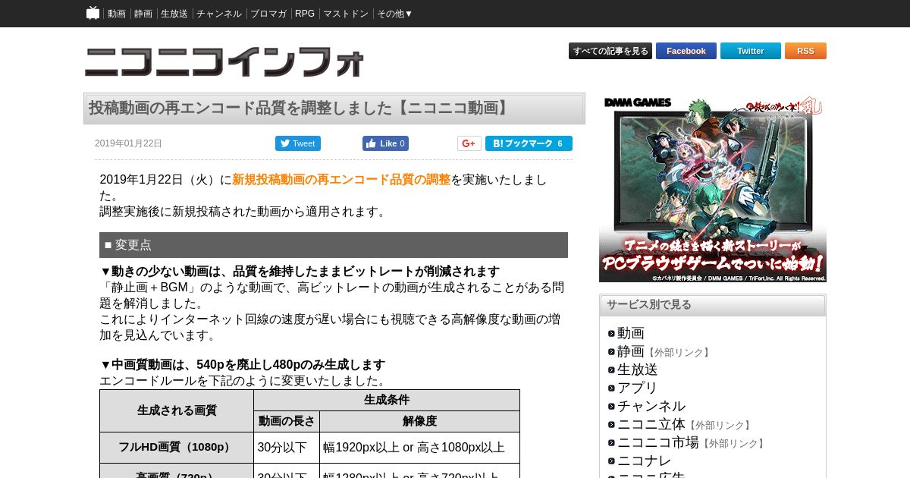Go to マストドン in the top bar
The width and height of the screenshot is (910, 478).
click(346, 14)
